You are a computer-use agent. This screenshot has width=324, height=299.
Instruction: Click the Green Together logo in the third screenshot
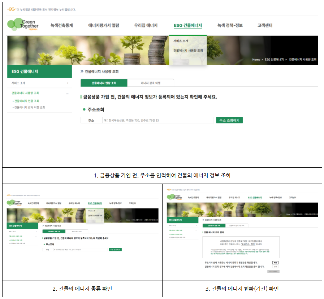(175, 197)
